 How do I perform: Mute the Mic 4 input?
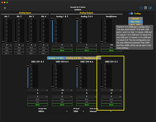point(44,48)
